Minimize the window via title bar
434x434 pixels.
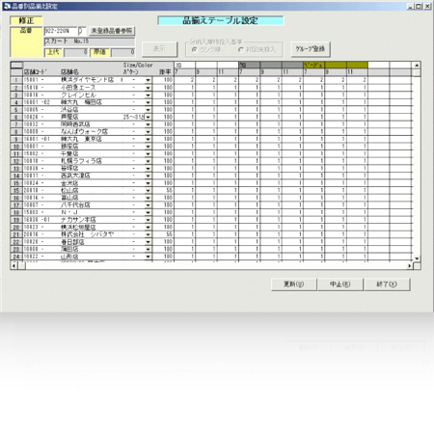coord(411,6)
